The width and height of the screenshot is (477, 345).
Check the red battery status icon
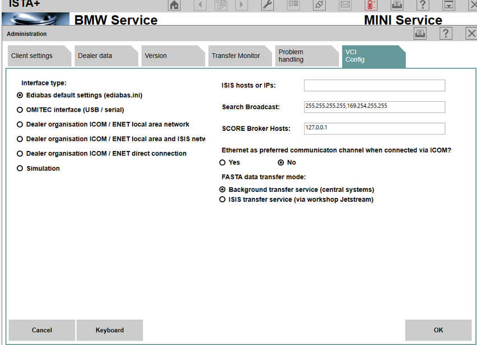pyautogui.click(x=371, y=5)
